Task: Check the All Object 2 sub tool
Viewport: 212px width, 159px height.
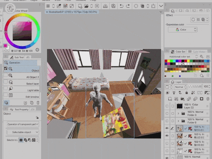Action: pos(6,75)
